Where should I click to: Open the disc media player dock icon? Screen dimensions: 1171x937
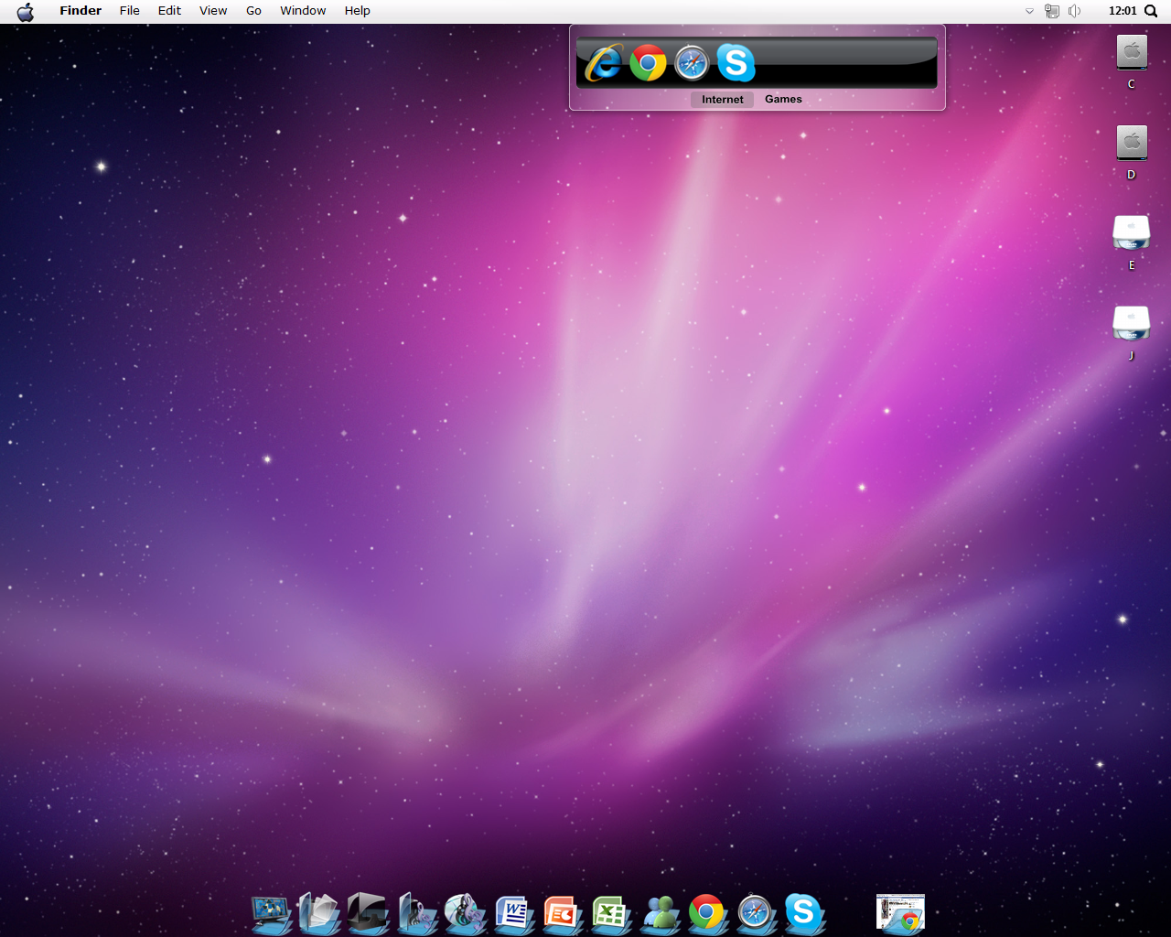coord(465,913)
